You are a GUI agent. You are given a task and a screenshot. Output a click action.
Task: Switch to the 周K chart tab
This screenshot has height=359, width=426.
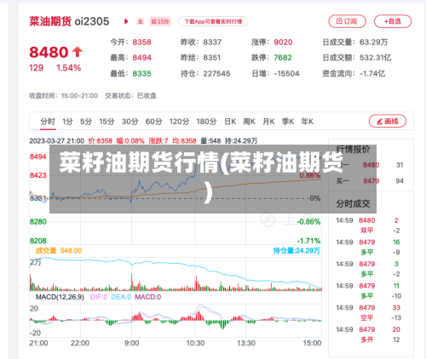pos(249,122)
